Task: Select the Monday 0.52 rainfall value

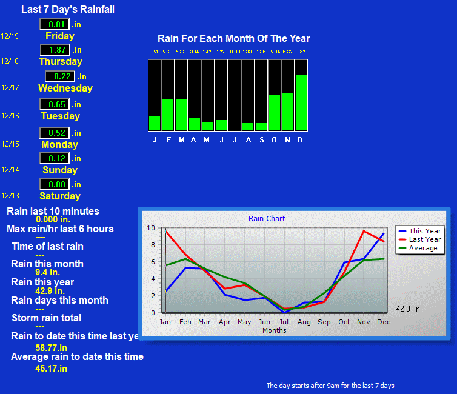Action: 55,133
